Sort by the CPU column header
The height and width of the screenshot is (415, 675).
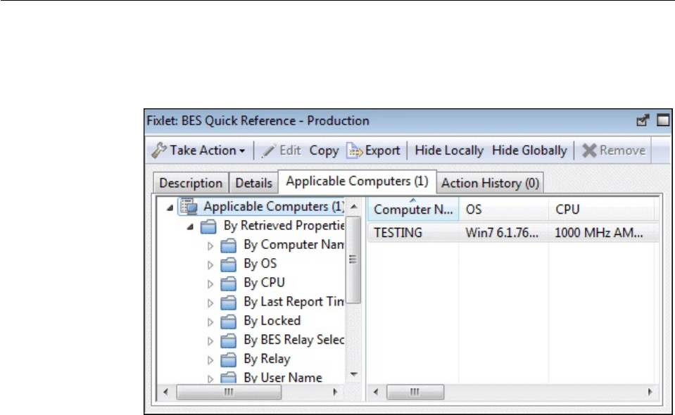click(x=601, y=210)
